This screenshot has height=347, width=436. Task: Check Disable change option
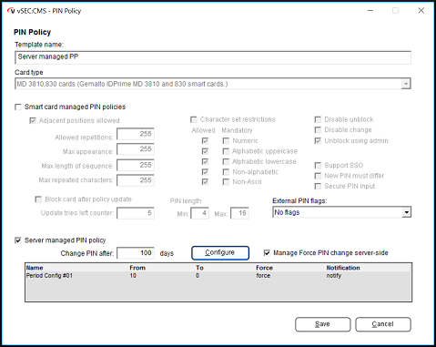[x=318, y=130]
